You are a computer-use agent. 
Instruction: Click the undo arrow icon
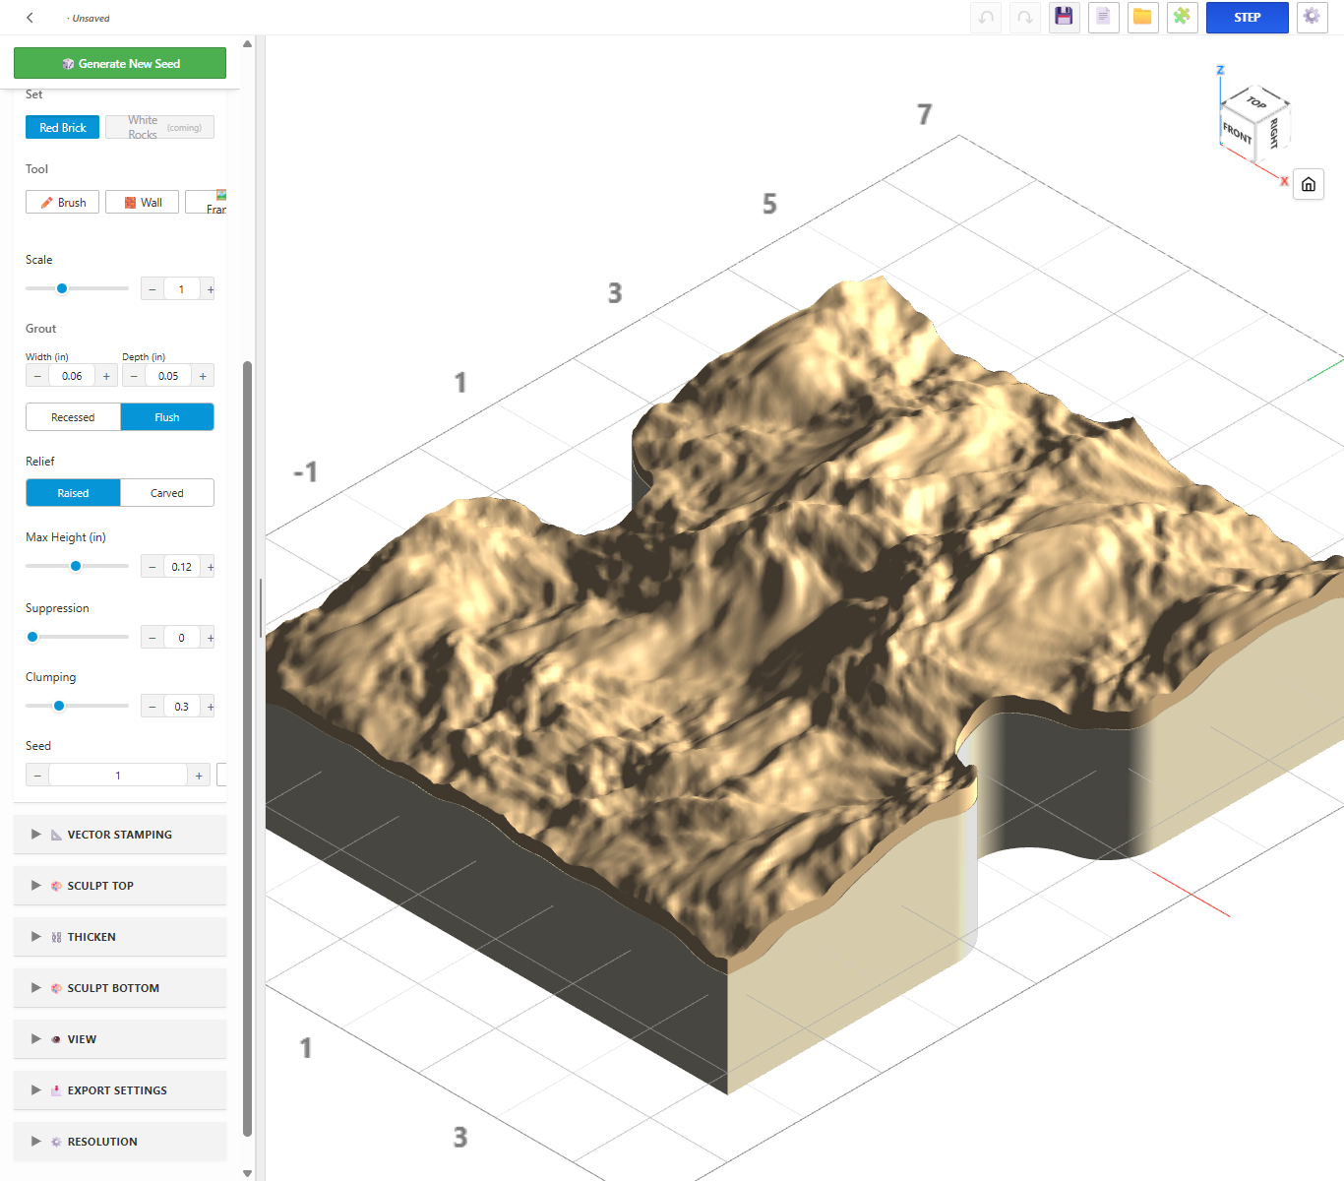(986, 18)
